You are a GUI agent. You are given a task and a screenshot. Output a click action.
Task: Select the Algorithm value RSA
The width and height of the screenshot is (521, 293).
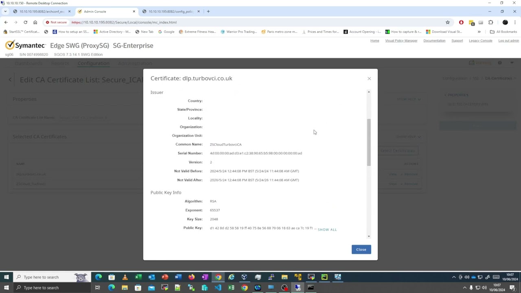point(213,201)
